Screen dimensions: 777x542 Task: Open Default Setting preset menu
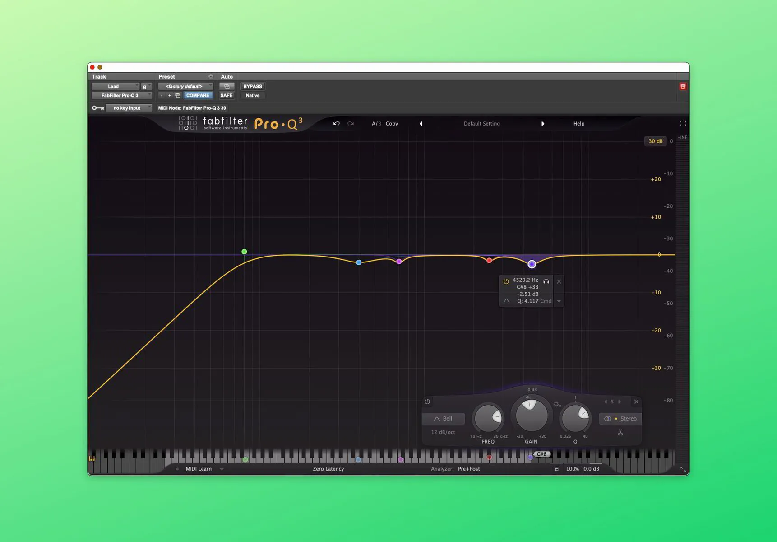click(x=482, y=123)
